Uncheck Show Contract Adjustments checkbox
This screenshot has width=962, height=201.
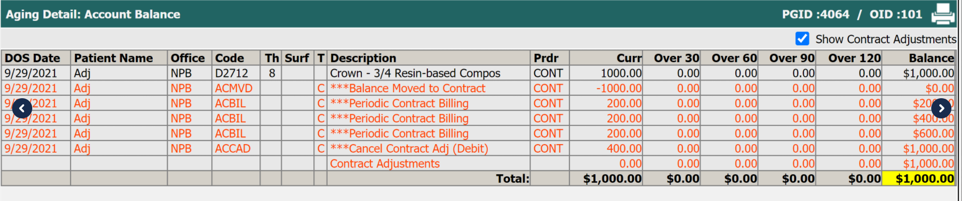(x=802, y=39)
